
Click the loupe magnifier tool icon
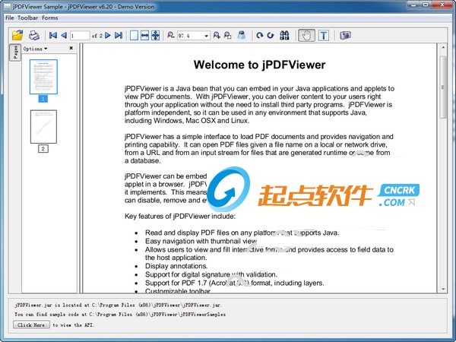pos(242,36)
